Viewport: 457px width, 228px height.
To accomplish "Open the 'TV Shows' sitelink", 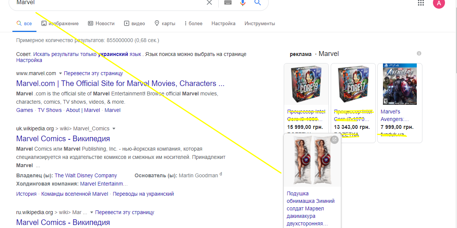I will point(50,110).
